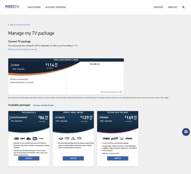Switch to the Ultimate package
This screenshot has width=191, height=174.
(73, 158)
